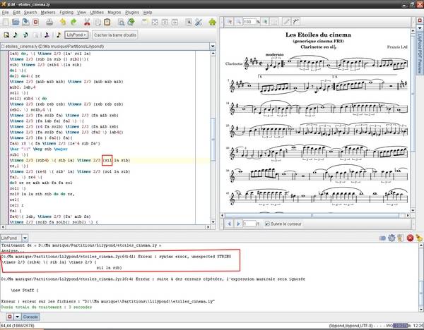Image resolution: width=424 pixels, height=330 pixels.
Task: Click the console settings gear icon
Action: click(391, 238)
